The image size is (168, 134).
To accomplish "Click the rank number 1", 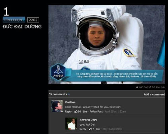I will (6, 12).
